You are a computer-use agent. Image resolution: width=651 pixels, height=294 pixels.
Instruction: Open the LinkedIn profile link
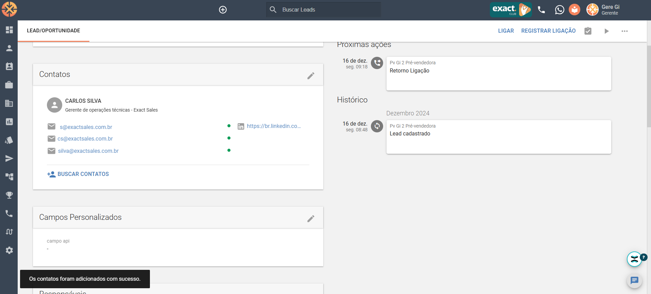[274, 126]
